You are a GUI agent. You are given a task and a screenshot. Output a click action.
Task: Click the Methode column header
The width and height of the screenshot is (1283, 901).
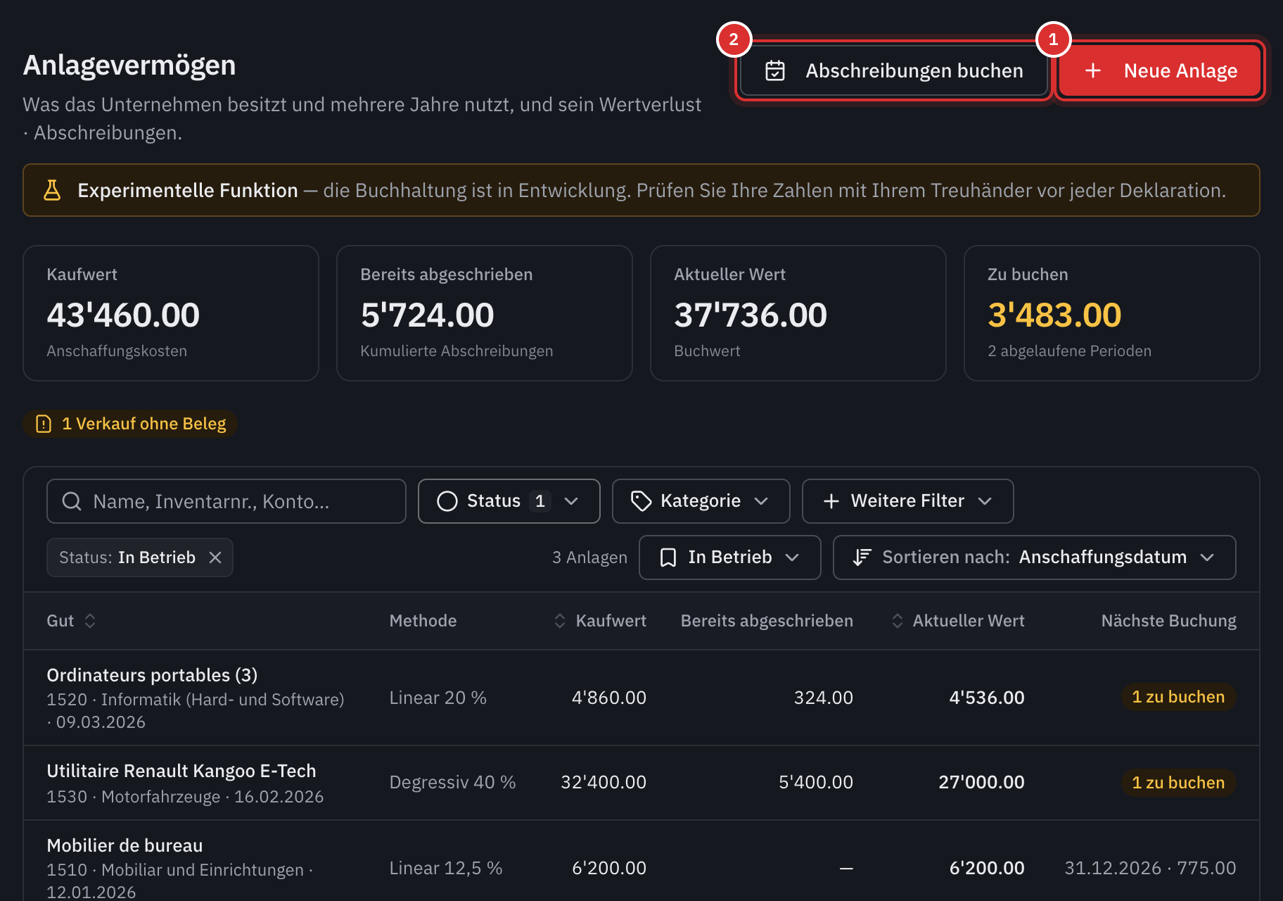point(423,621)
